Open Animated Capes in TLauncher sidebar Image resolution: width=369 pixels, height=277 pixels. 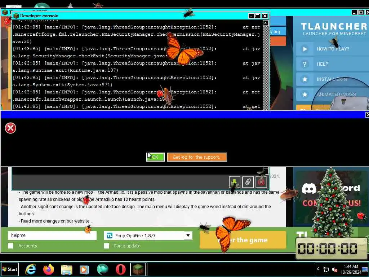point(332,94)
